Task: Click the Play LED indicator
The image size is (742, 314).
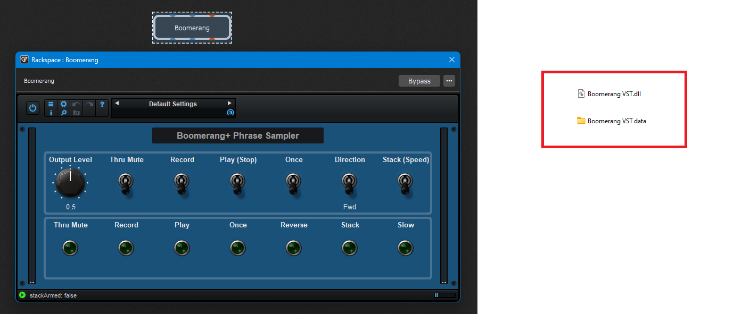Action: (x=182, y=248)
